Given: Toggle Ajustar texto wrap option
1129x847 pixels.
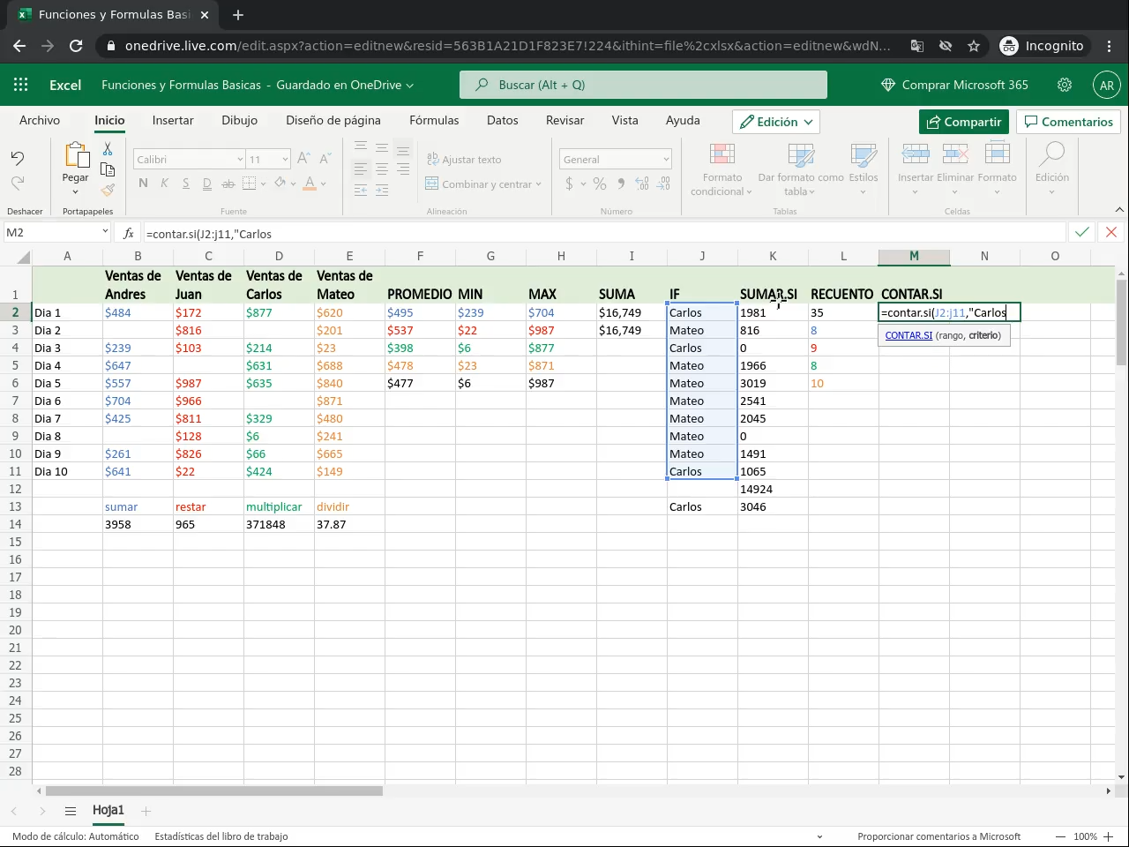Looking at the screenshot, I should pos(464,160).
